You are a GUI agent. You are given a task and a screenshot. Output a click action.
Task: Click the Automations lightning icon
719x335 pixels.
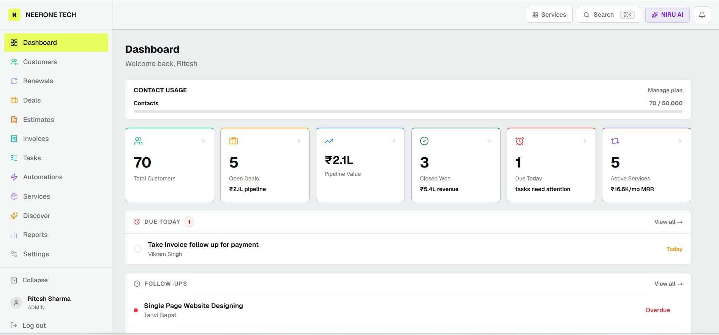14,177
